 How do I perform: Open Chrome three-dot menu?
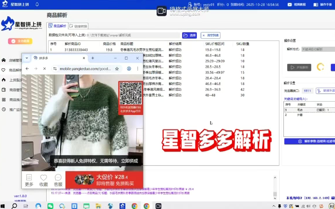click(138, 69)
